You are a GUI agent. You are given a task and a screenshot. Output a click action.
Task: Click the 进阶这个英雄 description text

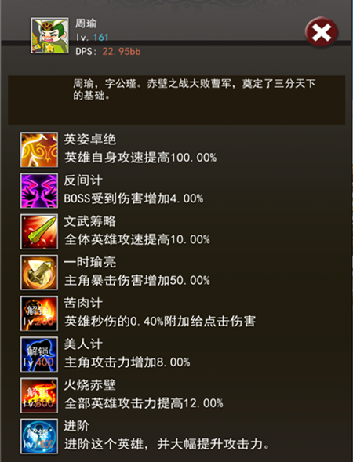(x=167, y=444)
